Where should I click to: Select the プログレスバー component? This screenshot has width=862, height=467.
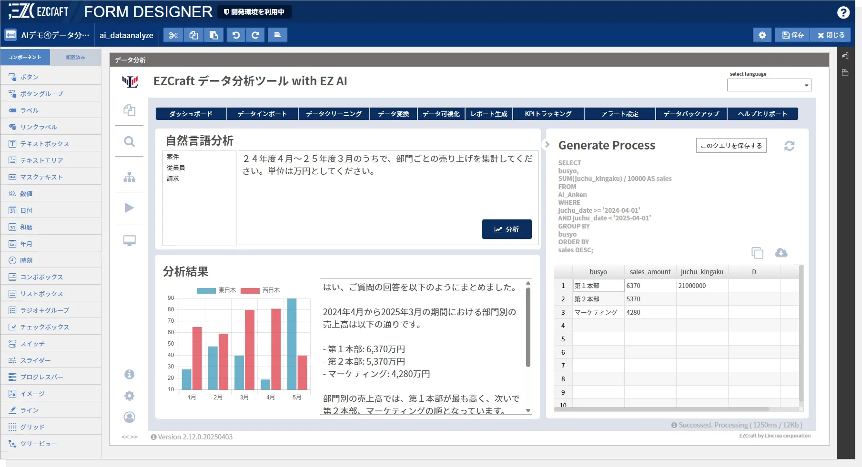tap(51, 377)
